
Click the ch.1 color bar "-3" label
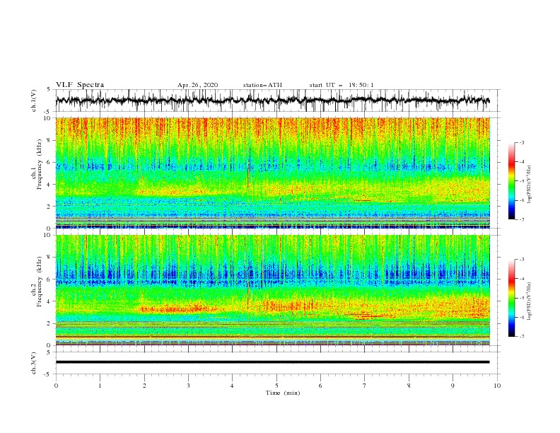tap(522, 142)
